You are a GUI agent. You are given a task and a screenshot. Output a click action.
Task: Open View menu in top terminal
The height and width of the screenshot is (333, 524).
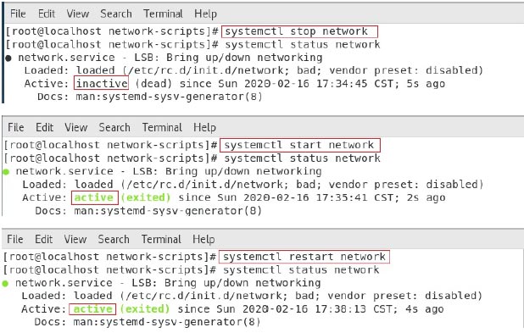77,14
